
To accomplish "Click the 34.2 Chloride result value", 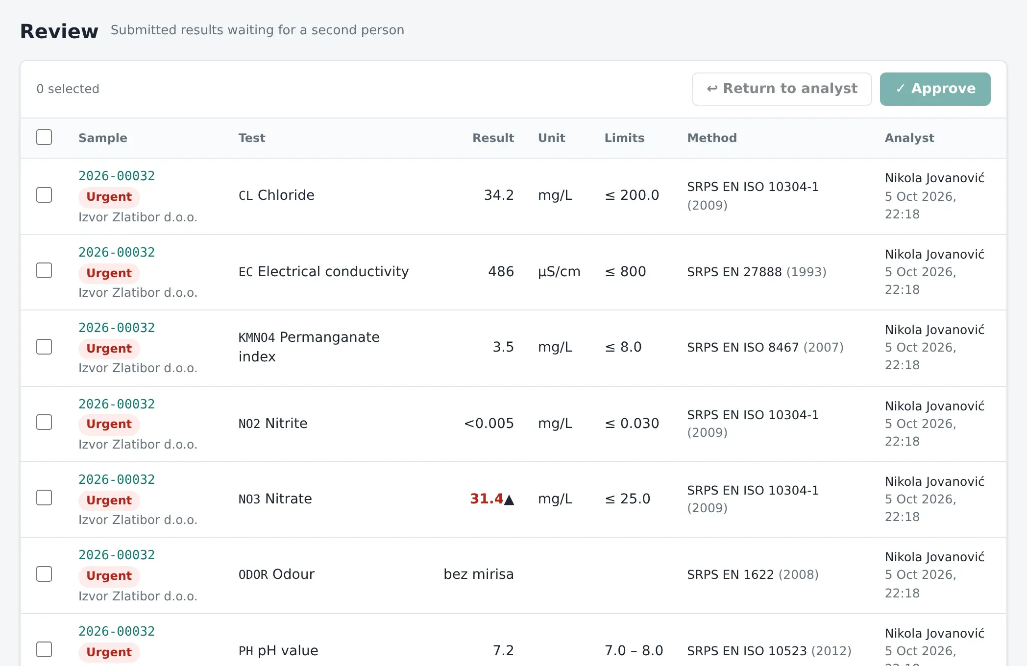I will pos(499,195).
